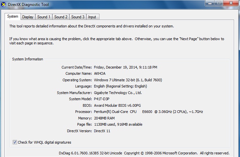
Task: Click the System Information group label
Action: tap(27, 59)
